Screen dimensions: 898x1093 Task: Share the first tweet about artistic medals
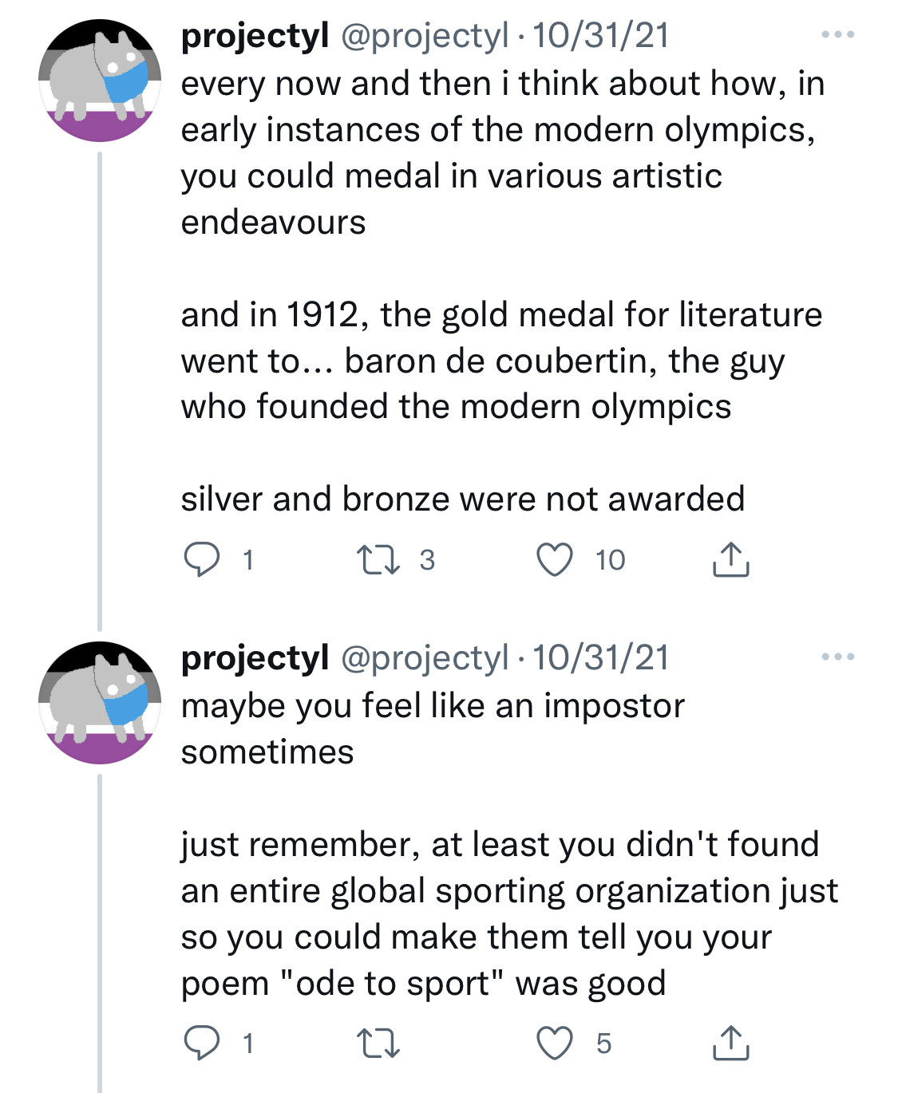click(730, 559)
